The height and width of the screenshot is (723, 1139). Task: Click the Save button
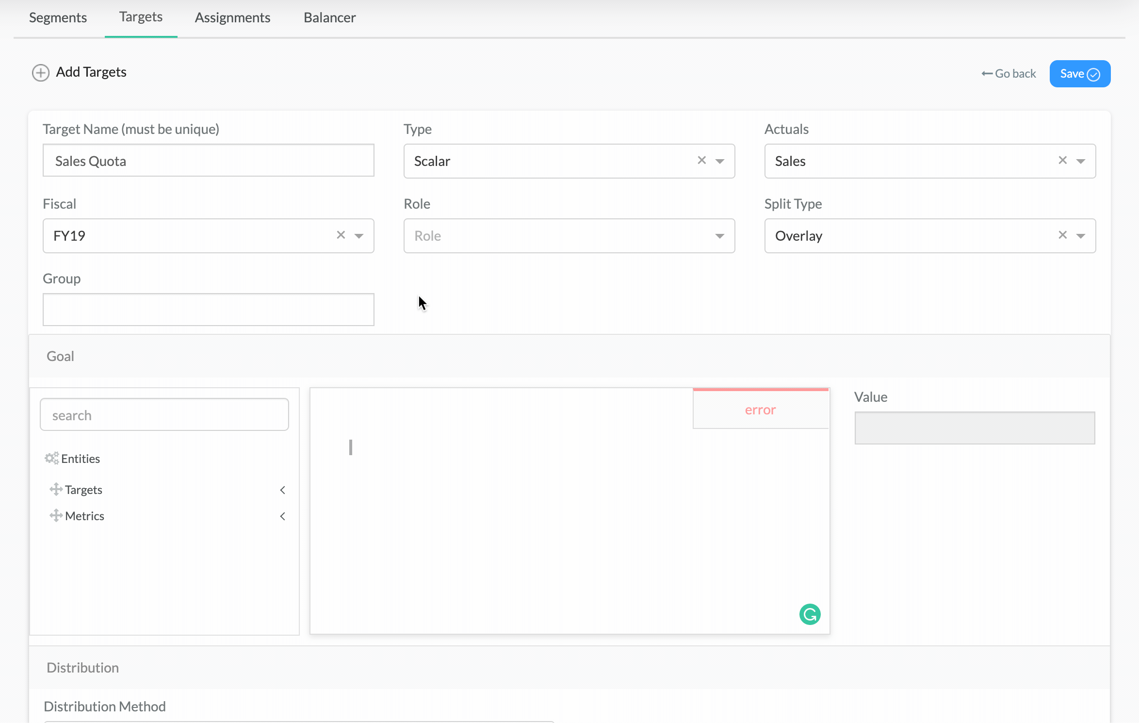[1079, 74]
